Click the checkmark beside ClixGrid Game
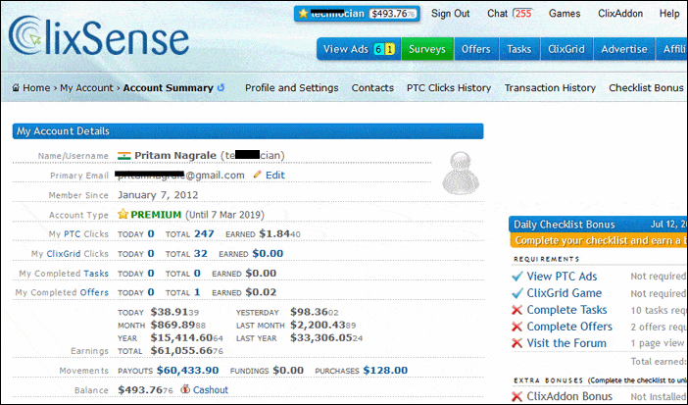 coord(517,293)
